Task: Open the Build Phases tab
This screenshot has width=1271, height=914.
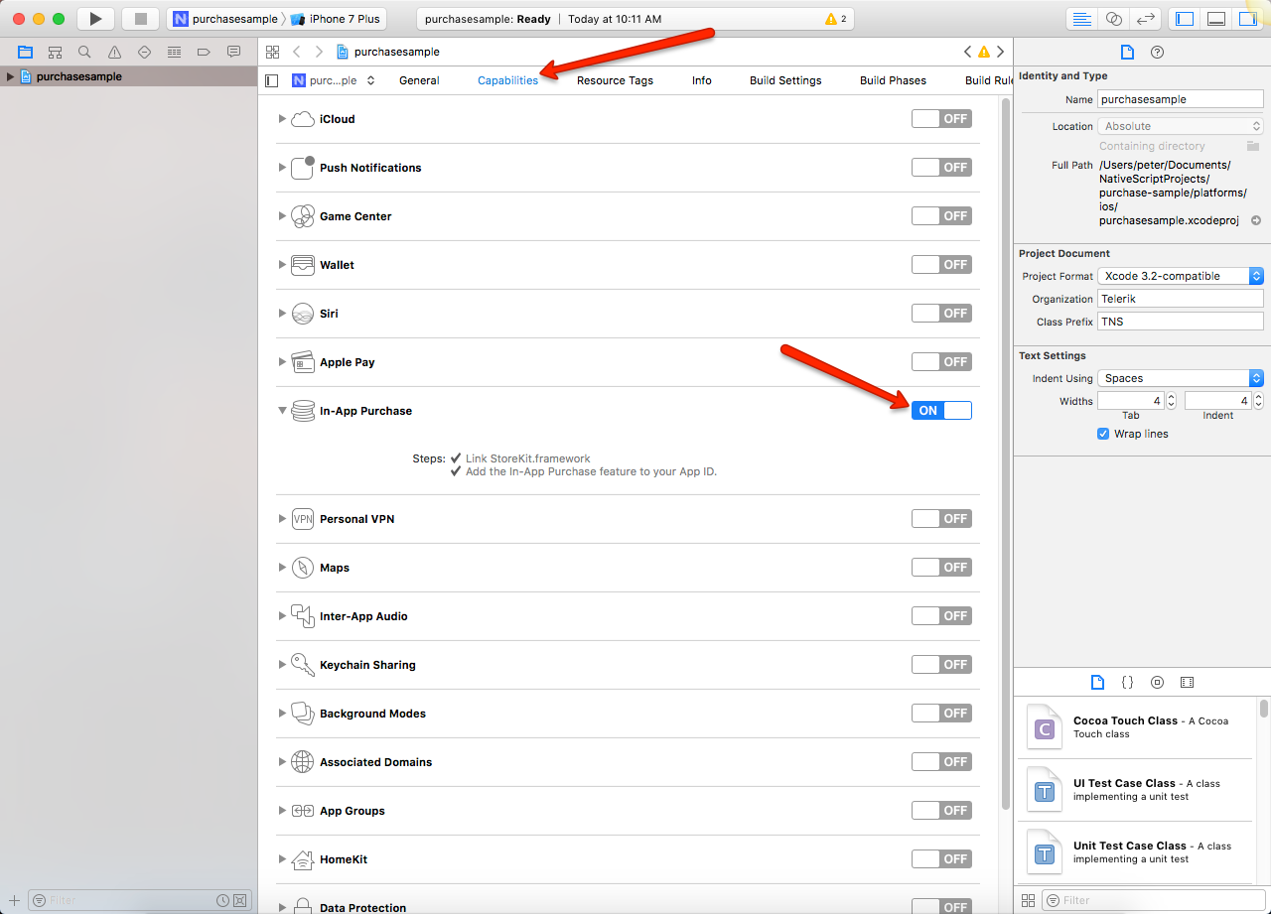Action: tap(893, 80)
